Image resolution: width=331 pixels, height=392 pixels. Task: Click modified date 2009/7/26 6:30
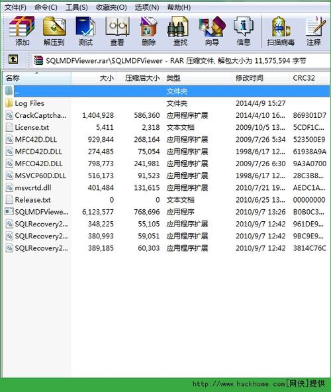click(261, 164)
